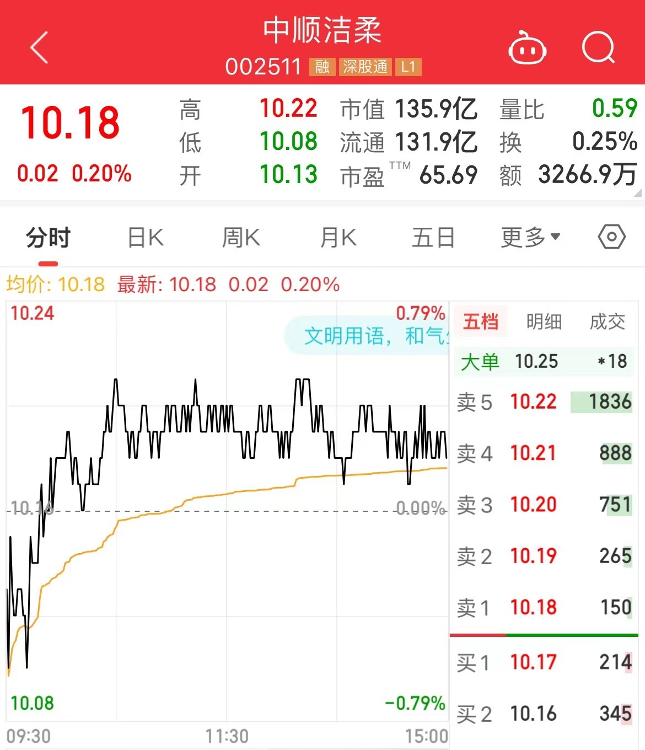Select the 买2 price 10.16

click(533, 714)
